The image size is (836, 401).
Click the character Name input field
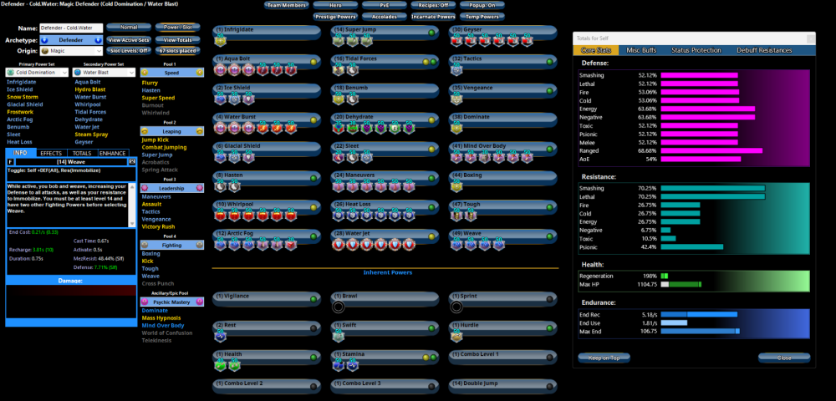(71, 28)
